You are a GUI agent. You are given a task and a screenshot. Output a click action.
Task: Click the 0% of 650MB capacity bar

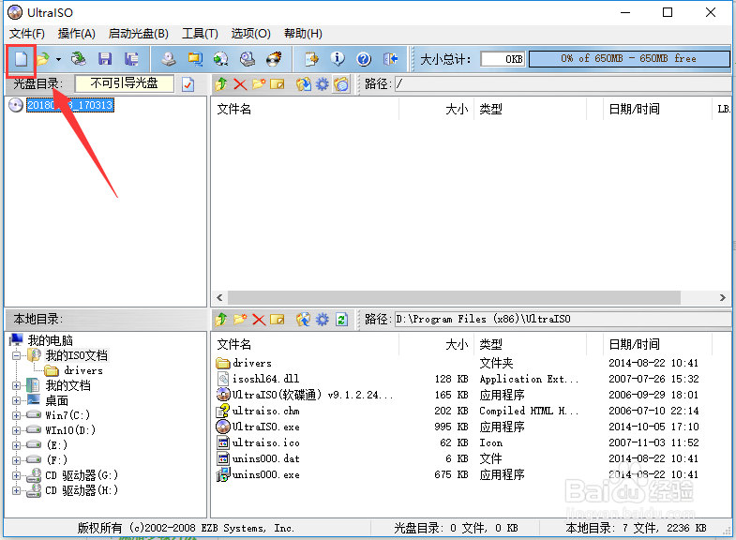pos(629,59)
